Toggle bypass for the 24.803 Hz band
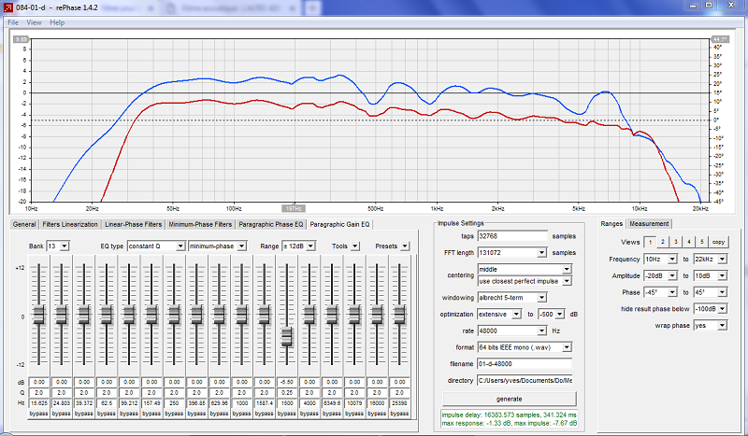 tap(62, 414)
